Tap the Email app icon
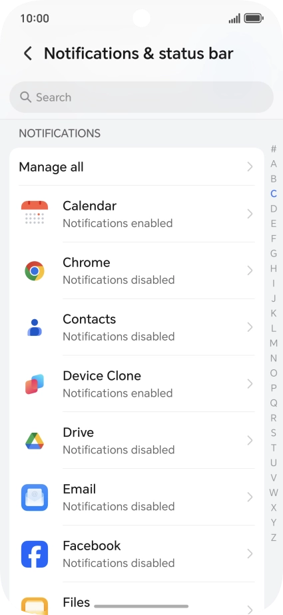283x615 pixels. 35,497
